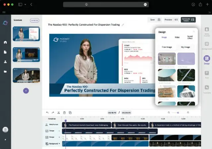Pick the plain lavender free image
212x149 pixels.
tap(186, 59)
